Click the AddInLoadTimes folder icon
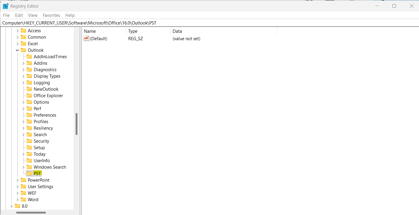 (x=29, y=56)
